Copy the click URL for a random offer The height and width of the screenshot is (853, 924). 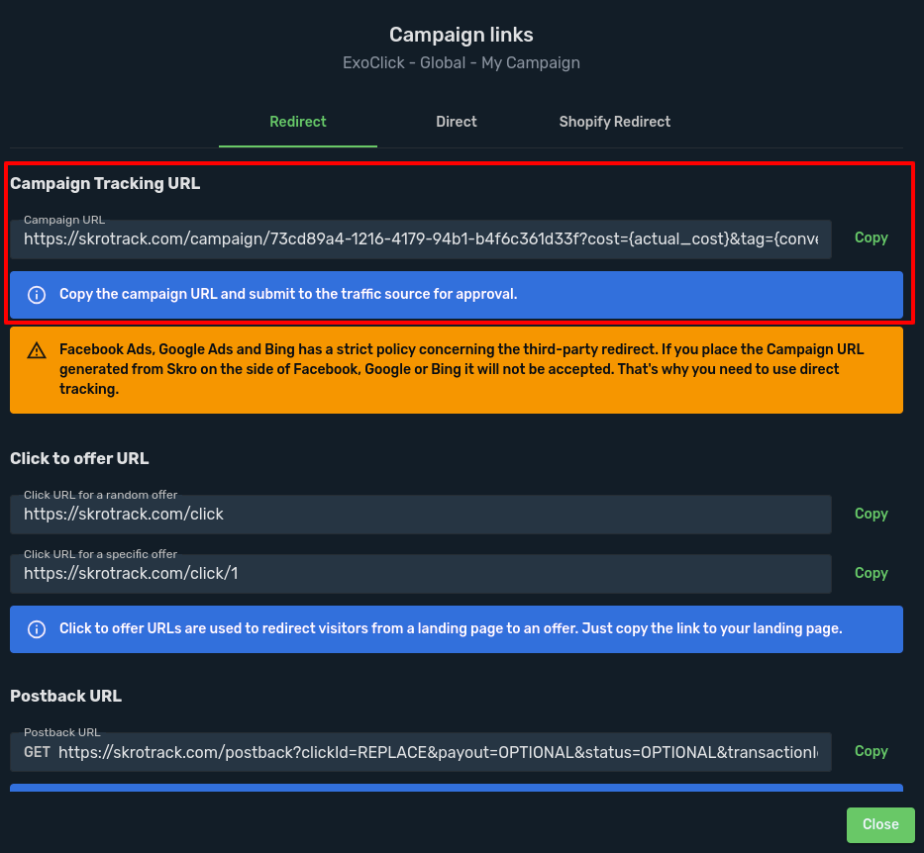(x=871, y=514)
